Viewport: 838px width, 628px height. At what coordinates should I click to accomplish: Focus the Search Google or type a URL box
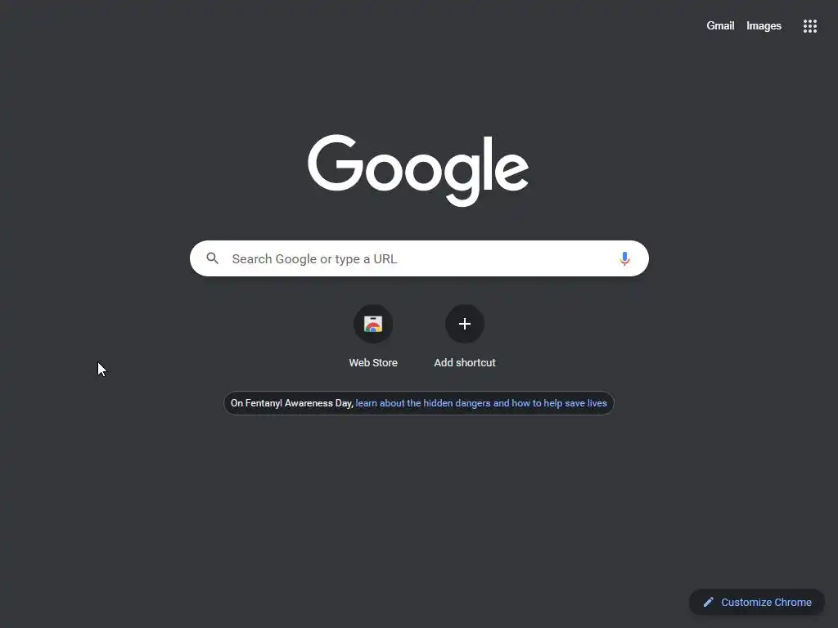coord(419,258)
